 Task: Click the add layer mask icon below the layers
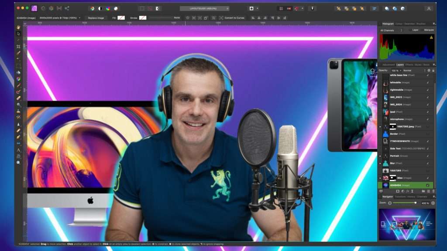click(x=398, y=191)
